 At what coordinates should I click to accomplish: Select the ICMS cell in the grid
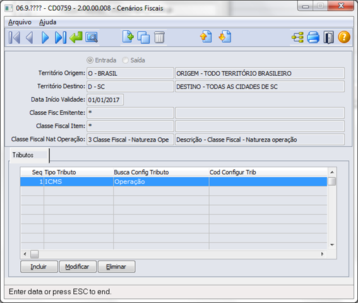click(78, 182)
